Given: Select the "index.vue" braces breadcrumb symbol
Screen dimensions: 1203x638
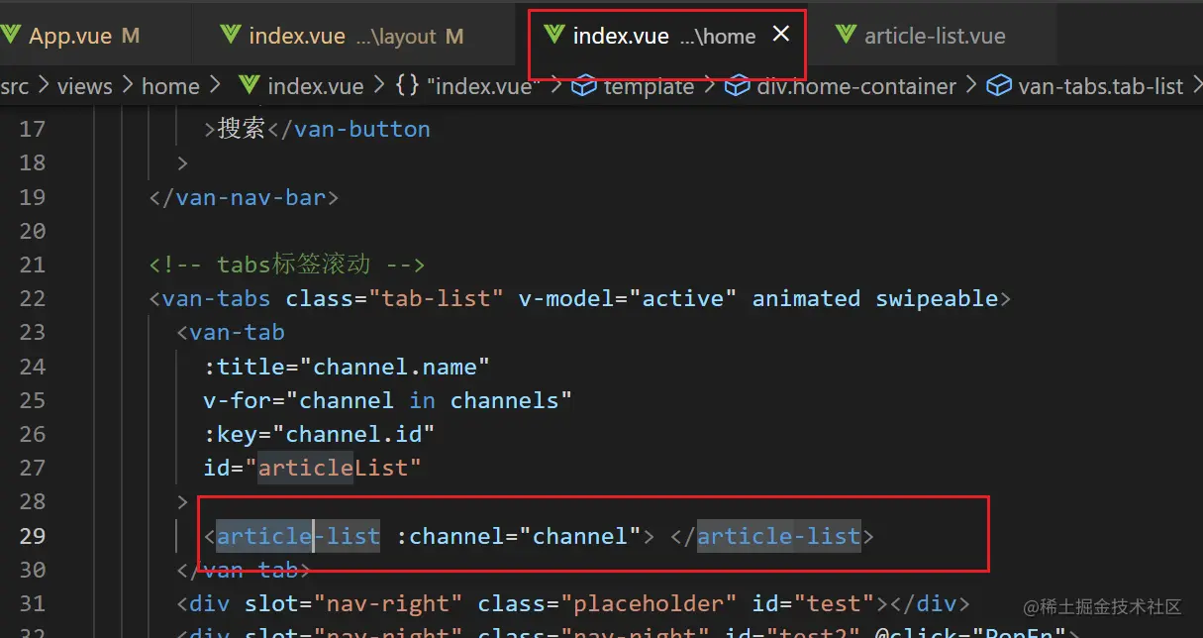Looking at the screenshot, I should (466, 86).
